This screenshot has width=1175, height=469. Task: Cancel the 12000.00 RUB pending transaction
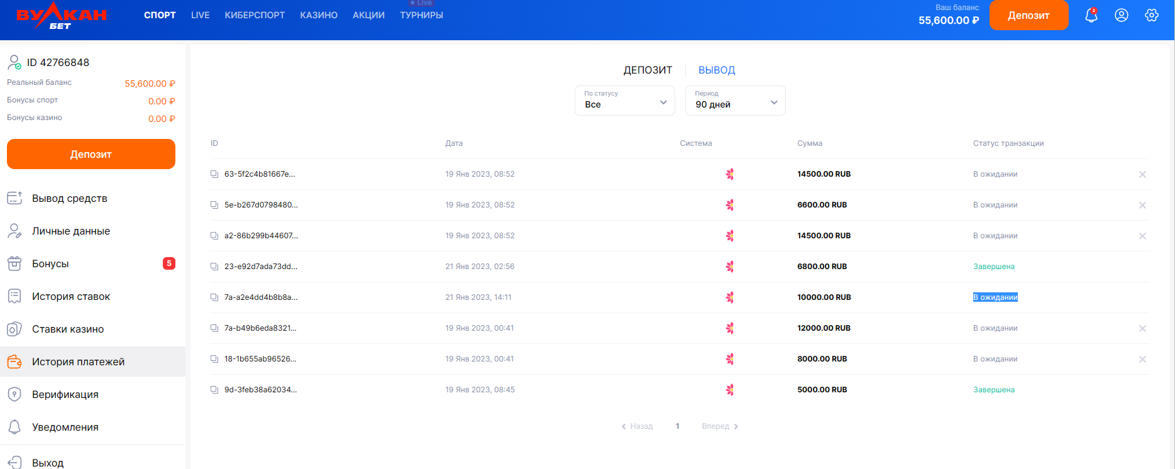(x=1142, y=328)
